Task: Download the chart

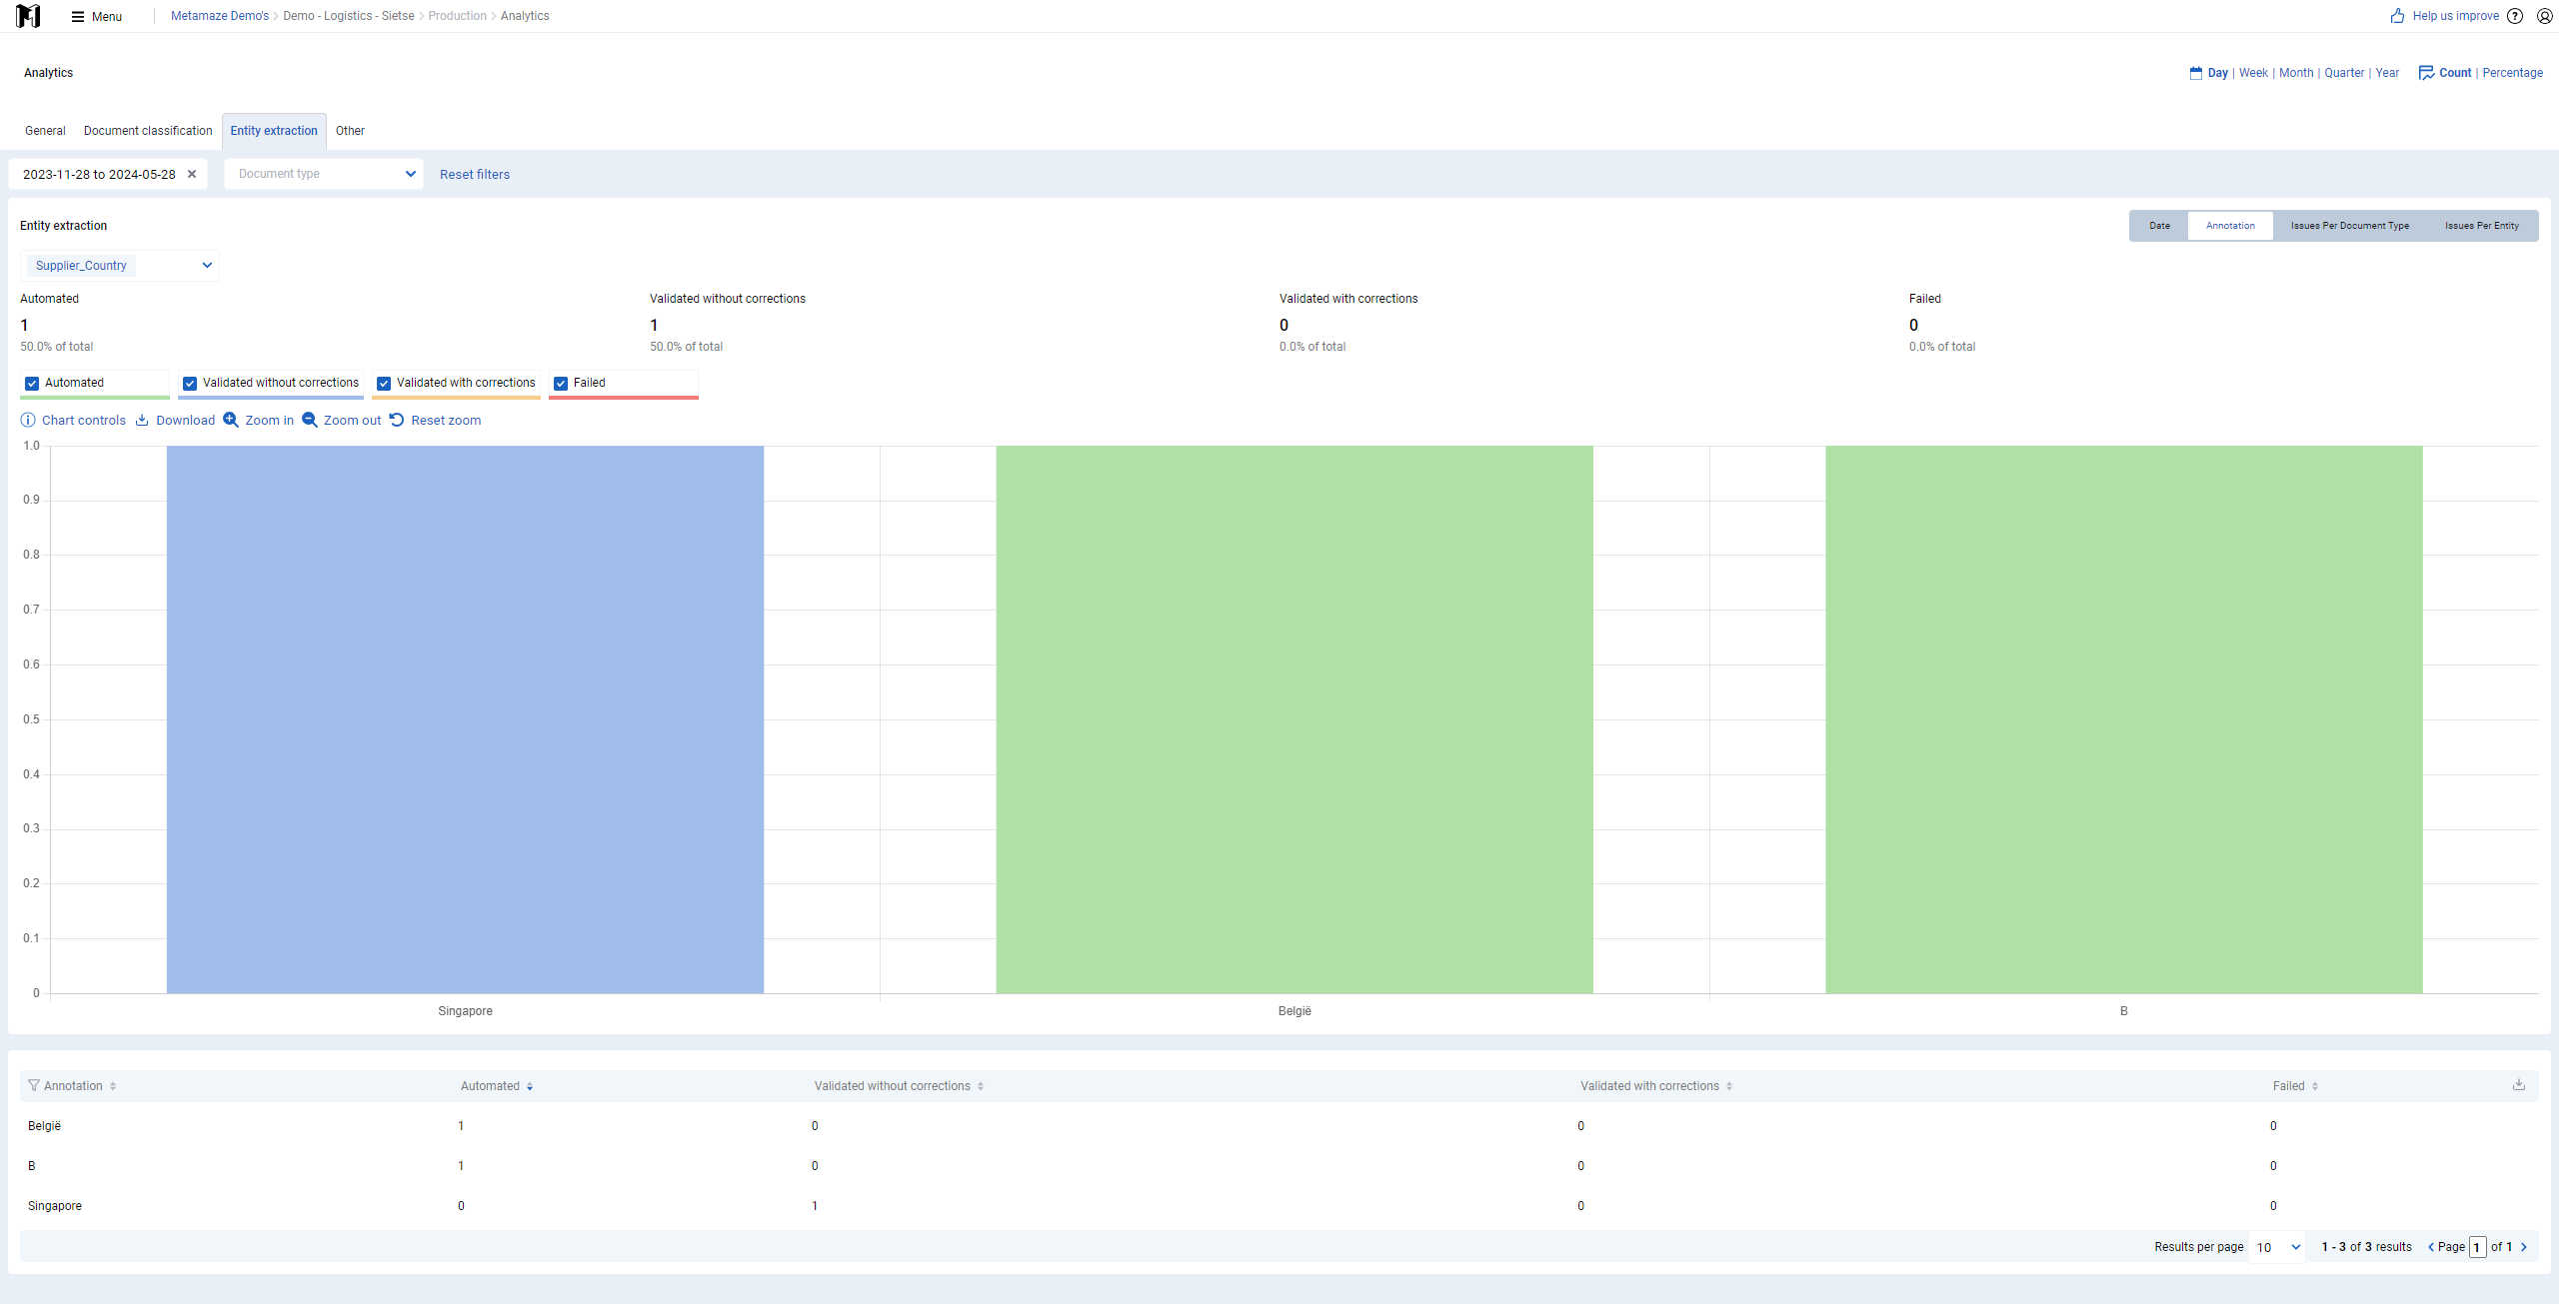Action: (x=175, y=420)
